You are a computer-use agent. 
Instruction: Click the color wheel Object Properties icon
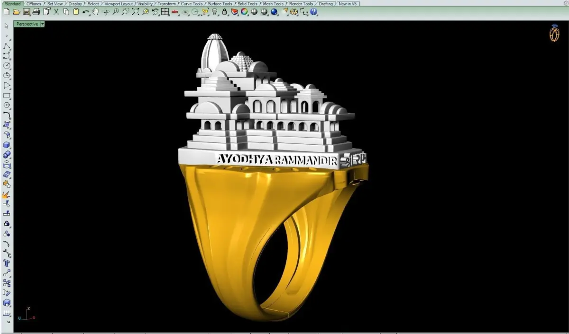[x=244, y=11]
